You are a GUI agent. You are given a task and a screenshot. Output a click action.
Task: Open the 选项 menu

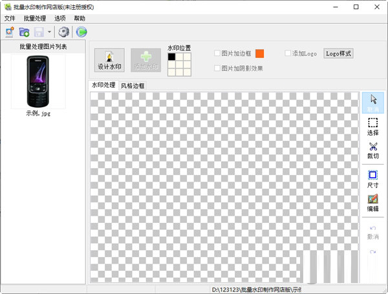(60, 19)
